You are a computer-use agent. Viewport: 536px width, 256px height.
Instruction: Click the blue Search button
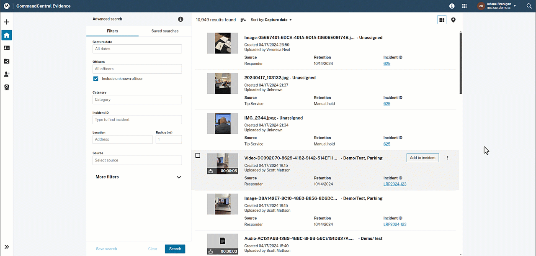[x=175, y=249]
